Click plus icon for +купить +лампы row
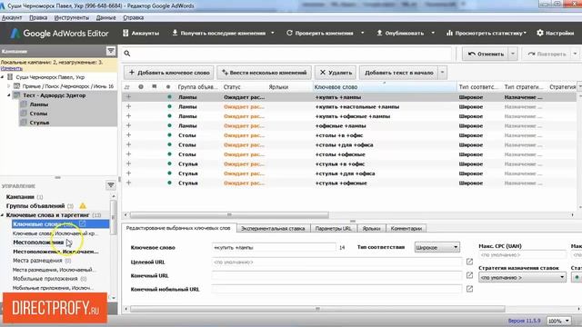582x327 pixels. (129, 97)
